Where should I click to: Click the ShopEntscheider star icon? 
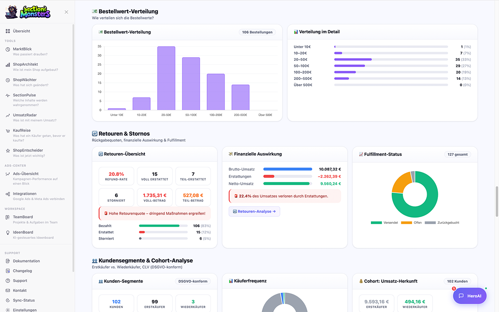[x=8, y=151]
